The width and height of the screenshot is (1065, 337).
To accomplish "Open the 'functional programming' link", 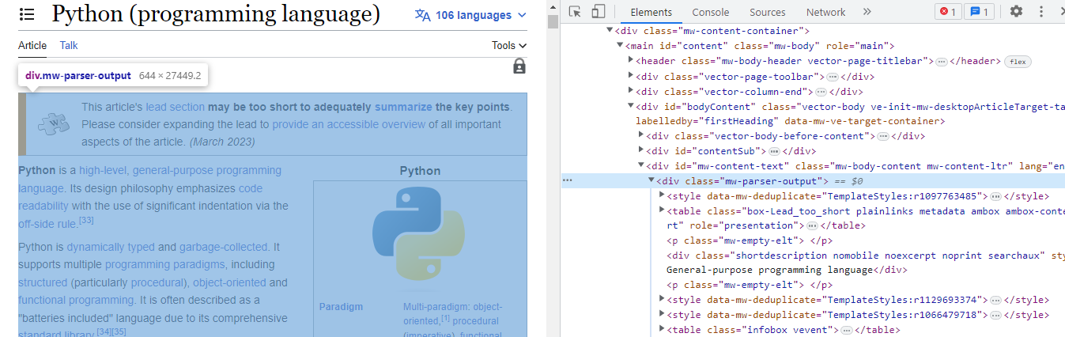I will [77, 300].
